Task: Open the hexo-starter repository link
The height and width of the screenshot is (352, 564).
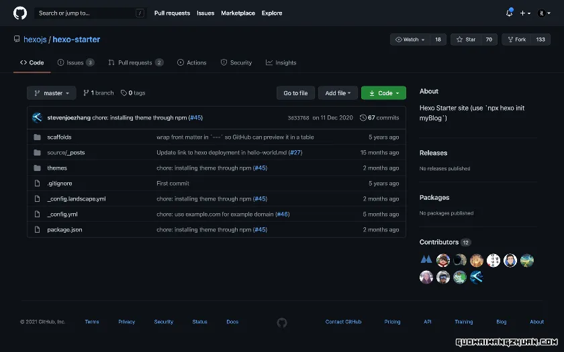Action: [77, 40]
